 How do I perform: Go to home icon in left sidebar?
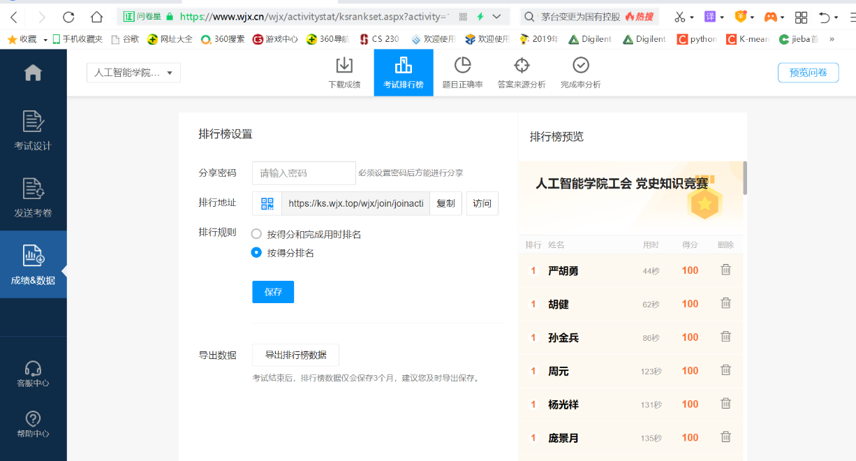pyautogui.click(x=33, y=72)
